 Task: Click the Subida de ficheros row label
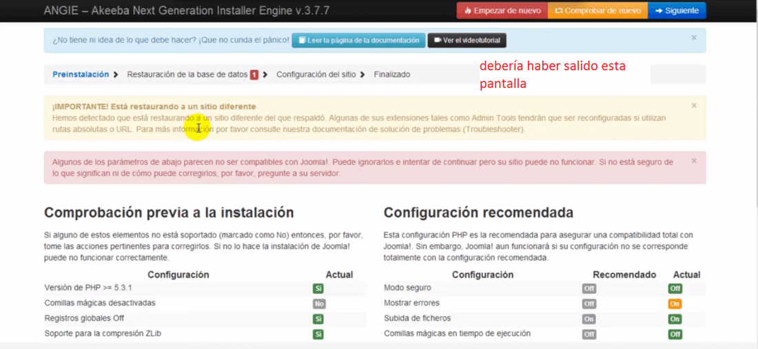[417, 318]
